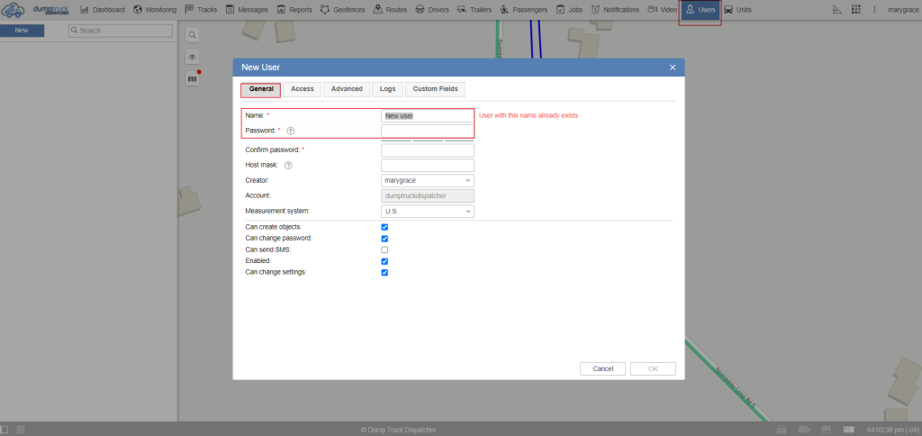The image size is (922, 436).
Task: Click the Password help question mark icon
Action: (x=290, y=131)
